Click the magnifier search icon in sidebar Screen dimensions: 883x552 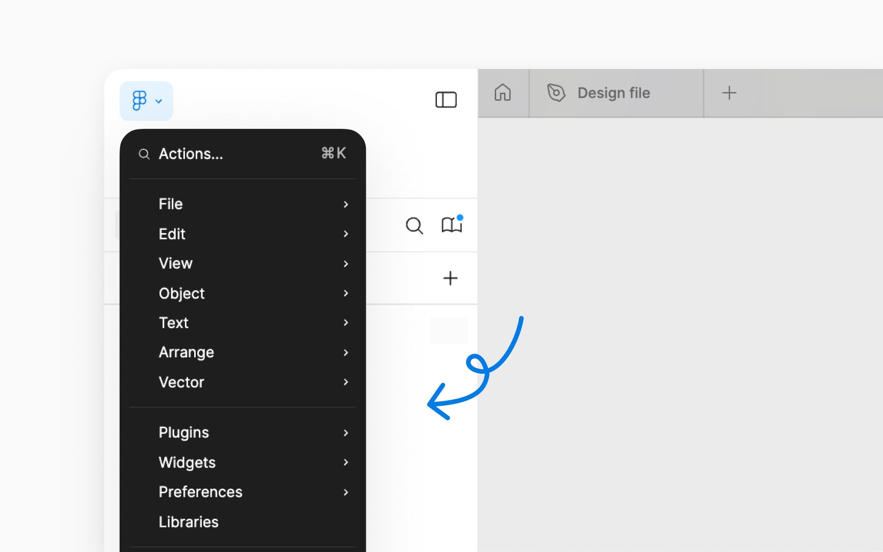click(414, 225)
